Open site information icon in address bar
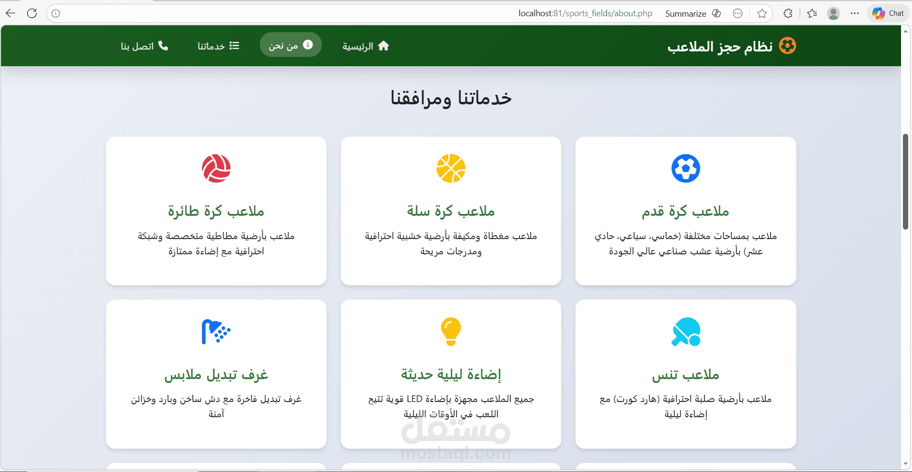Viewport: 912px width, 472px height. click(56, 13)
